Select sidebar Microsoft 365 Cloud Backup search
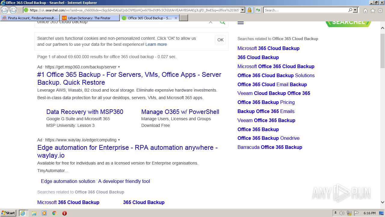Image resolution: width=385 pixels, height=217 pixels. point(268,48)
